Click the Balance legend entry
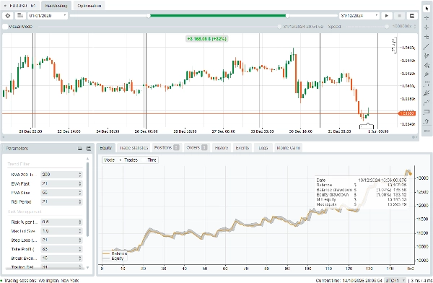This screenshot has height=283, width=433. coord(115,253)
